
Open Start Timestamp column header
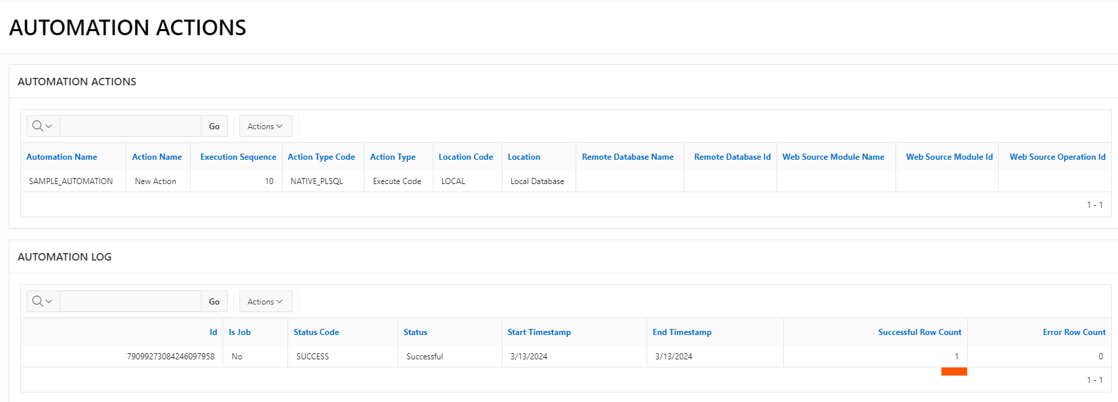pyautogui.click(x=539, y=332)
